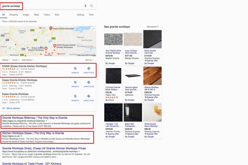Expand the map with fullscreen icon
The height and width of the screenshot is (165, 248).
point(93,29)
